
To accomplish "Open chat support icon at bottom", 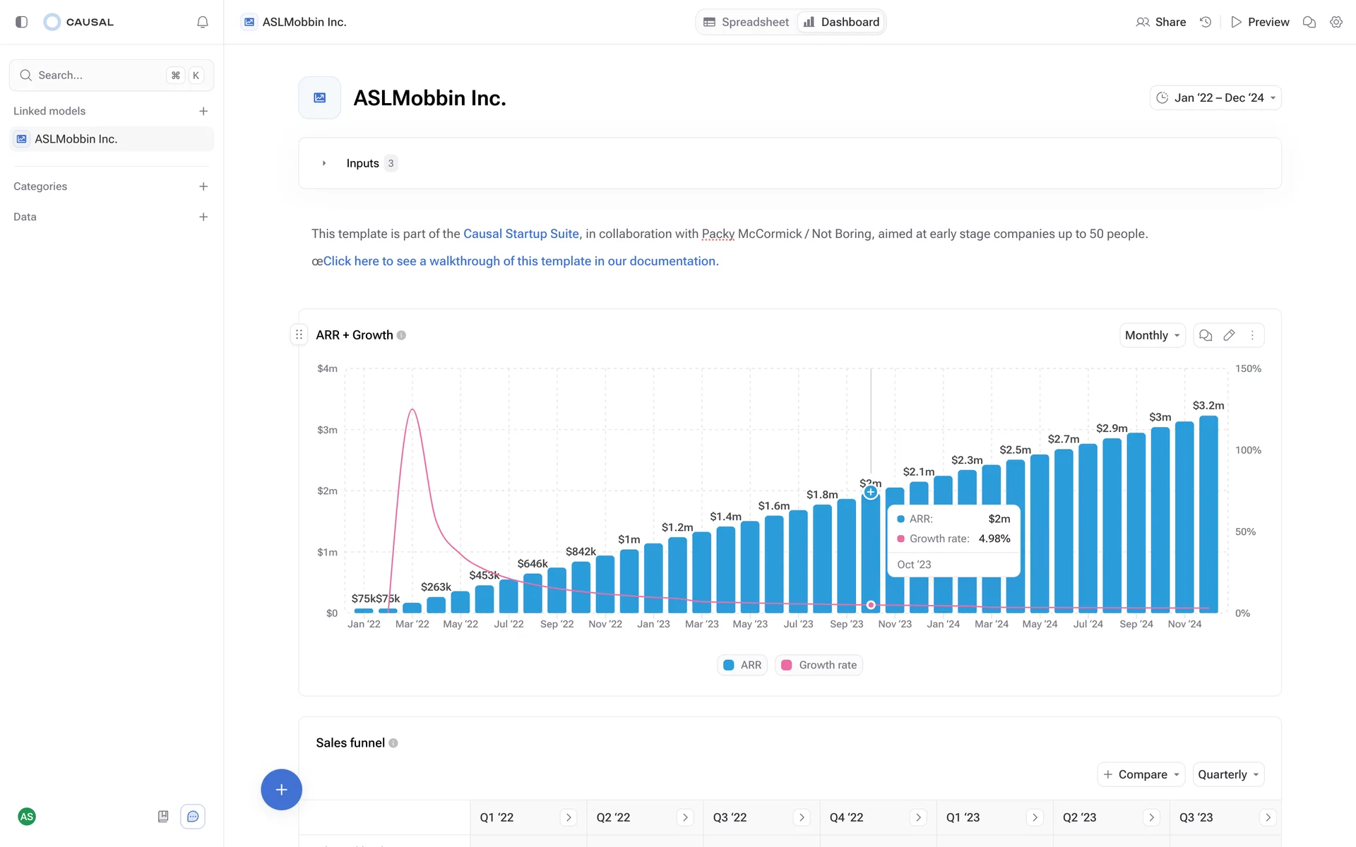I will tap(193, 817).
